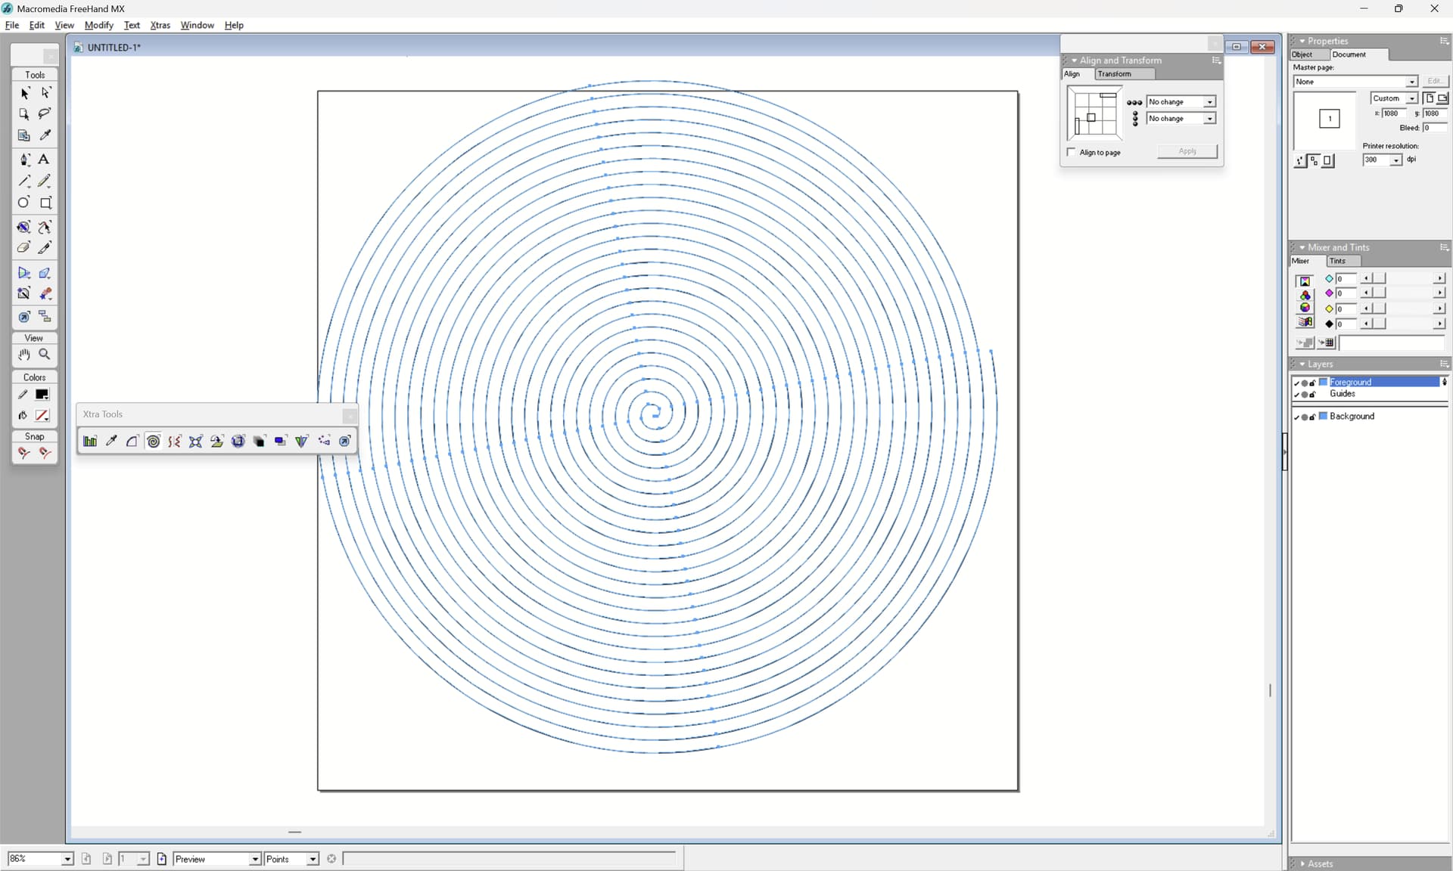Select the Line tool
Screen dimensions: 1453x871
(x=24, y=181)
